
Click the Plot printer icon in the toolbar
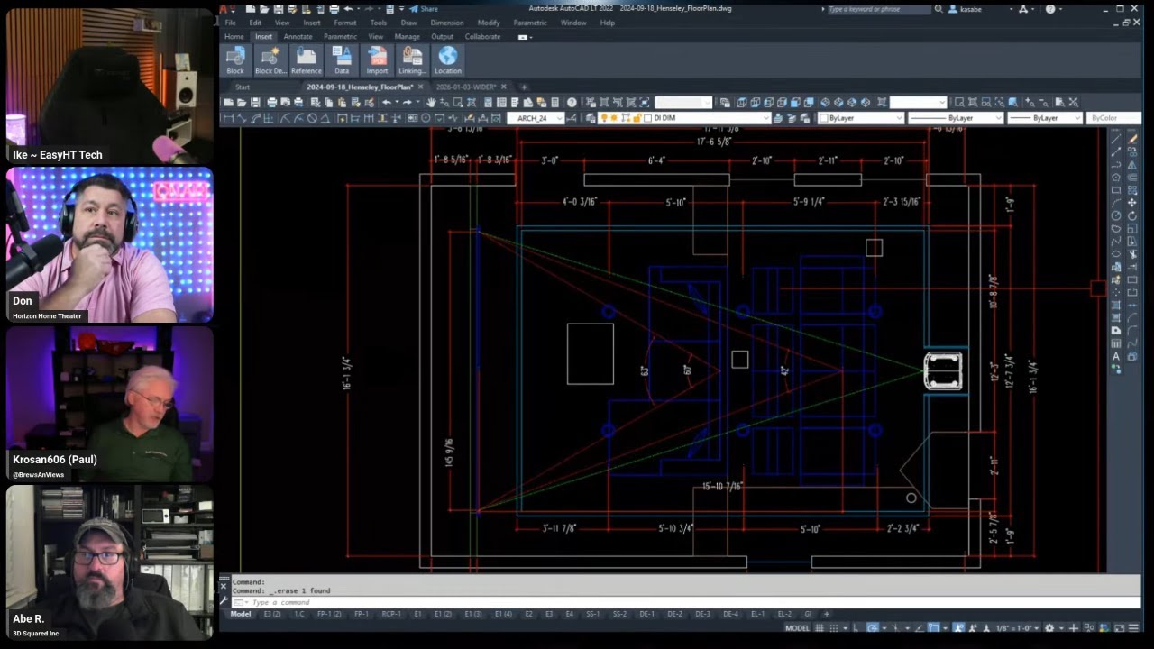click(x=271, y=103)
